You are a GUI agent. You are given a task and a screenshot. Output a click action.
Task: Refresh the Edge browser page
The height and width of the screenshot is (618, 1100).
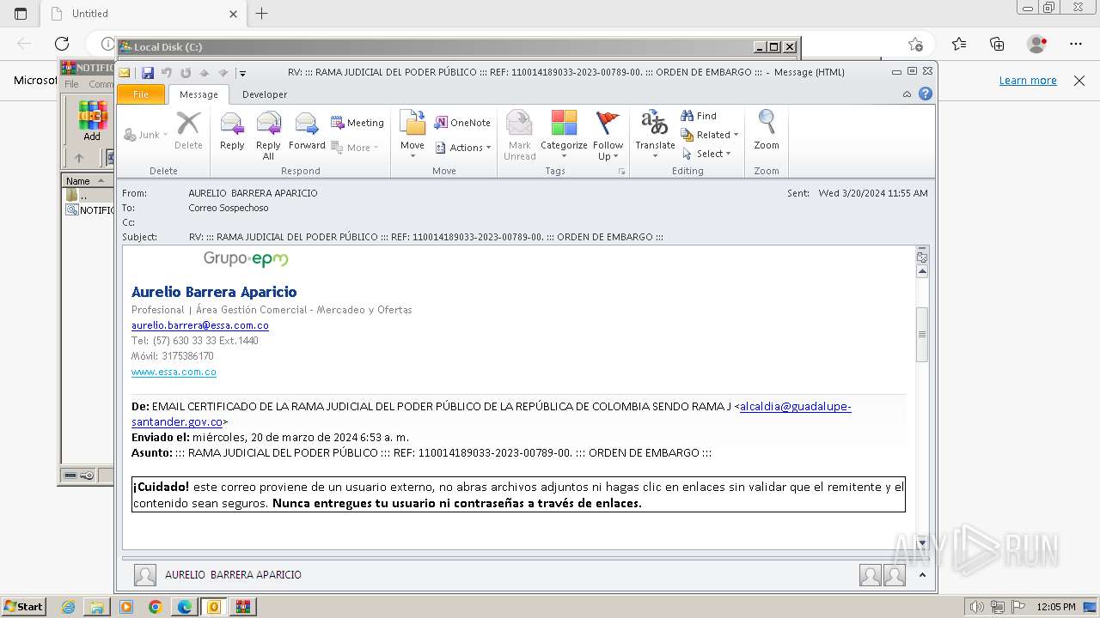[x=62, y=44]
